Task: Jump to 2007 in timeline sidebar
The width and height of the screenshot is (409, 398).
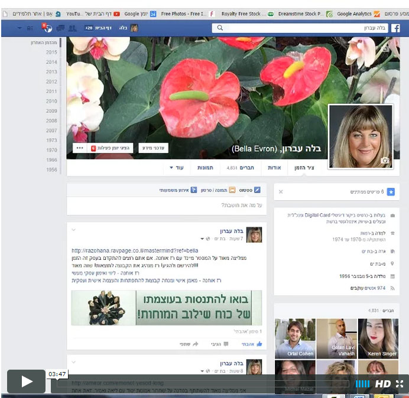Action: [x=51, y=131]
